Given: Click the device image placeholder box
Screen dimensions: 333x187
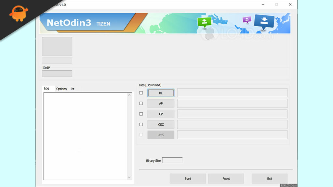Looking at the screenshot, I should tap(57, 46).
